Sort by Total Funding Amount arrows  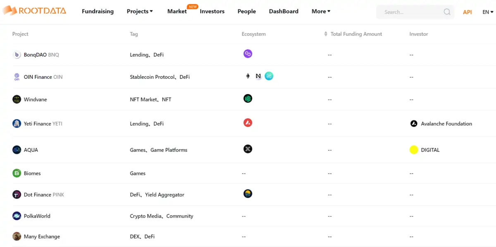(x=326, y=34)
